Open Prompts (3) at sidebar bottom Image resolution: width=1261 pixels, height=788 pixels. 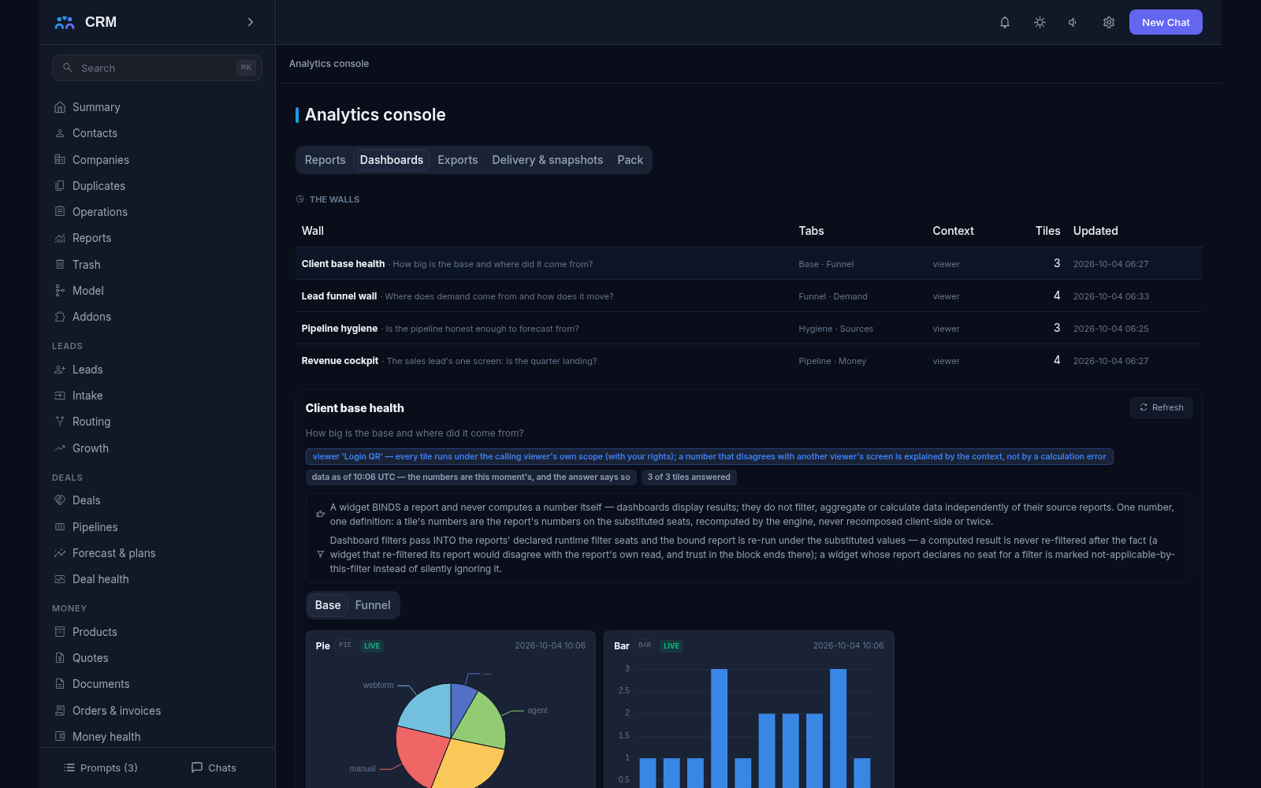pyautogui.click(x=101, y=768)
